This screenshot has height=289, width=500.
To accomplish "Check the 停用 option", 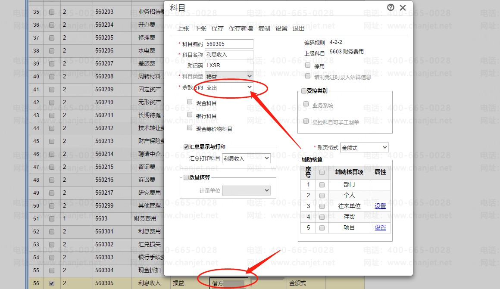I will point(308,65).
